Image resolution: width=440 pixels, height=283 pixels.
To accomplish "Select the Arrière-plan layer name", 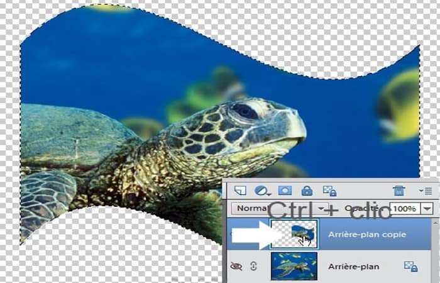I will (x=354, y=267).
